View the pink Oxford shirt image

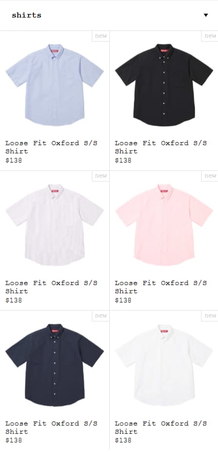(x=164, y=225)
